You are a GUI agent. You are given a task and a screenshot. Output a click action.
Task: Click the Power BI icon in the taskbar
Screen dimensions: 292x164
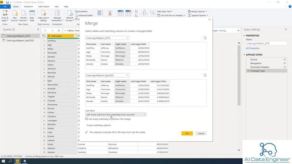tap(17, 161)
